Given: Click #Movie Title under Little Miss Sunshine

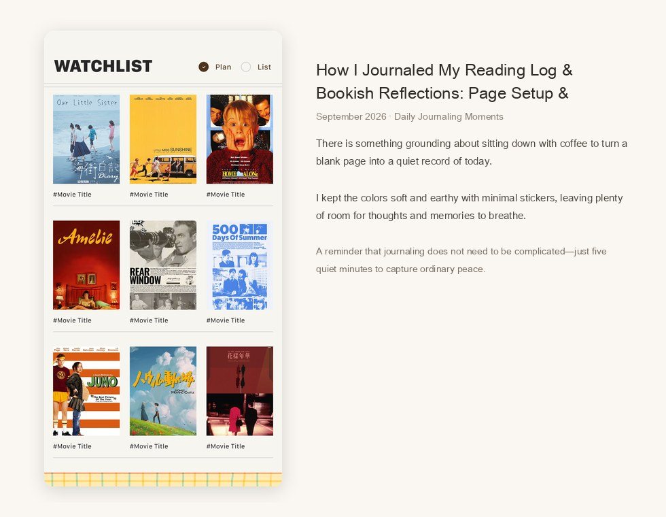Looking at the screenshot, I should (149, 195).
